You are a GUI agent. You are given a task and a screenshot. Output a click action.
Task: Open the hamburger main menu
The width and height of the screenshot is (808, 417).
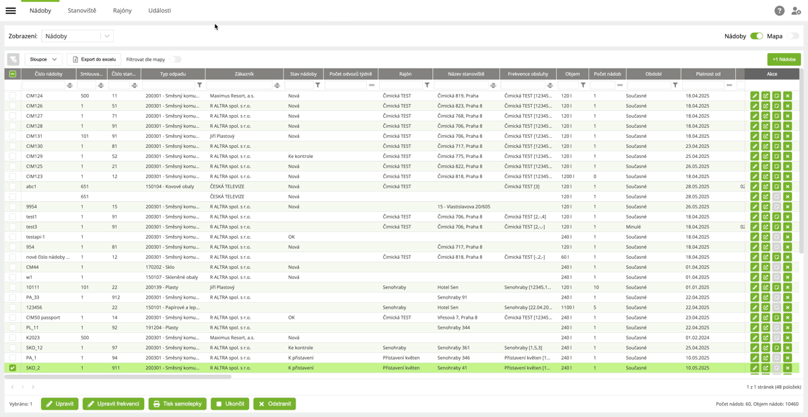11,11
